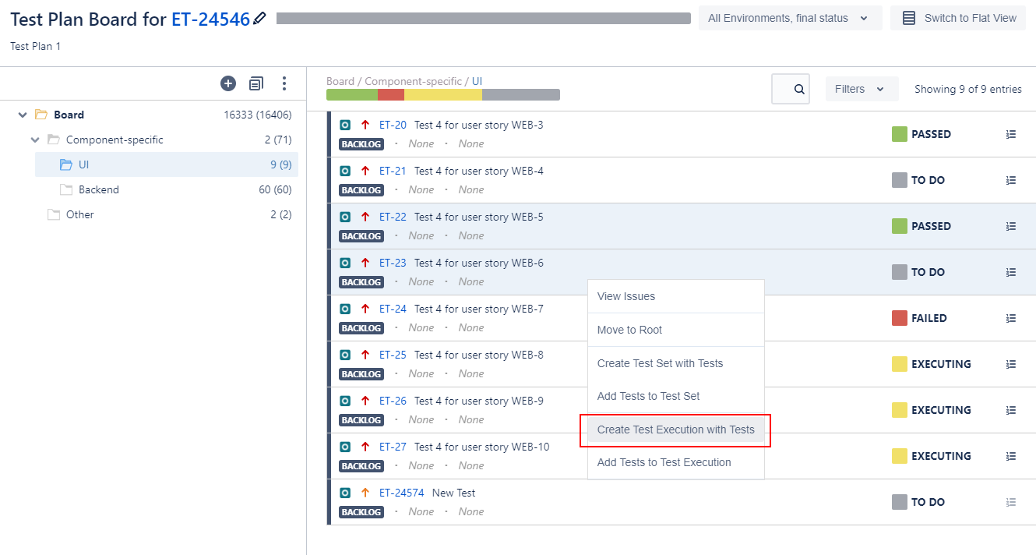Click the yellow segment of the UI status bar
This screenshot has height=555, width=1036.
coord(443,95)
